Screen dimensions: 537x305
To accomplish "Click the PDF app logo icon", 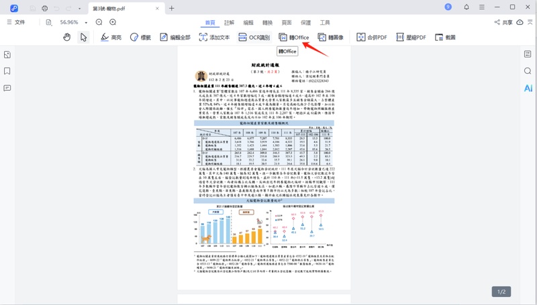I will (14, 8).
